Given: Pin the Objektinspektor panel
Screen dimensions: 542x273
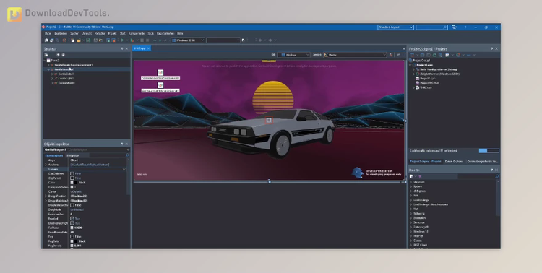Looking at the screenshot, I should pyautogui.click(x=122, y=144).
